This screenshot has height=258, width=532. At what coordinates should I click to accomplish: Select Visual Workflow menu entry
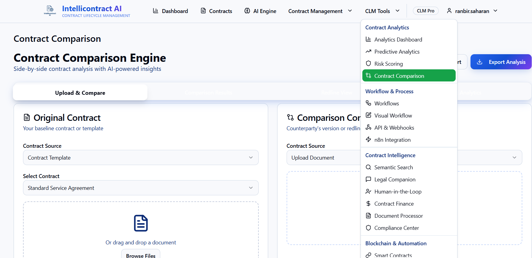click(409, 115)
